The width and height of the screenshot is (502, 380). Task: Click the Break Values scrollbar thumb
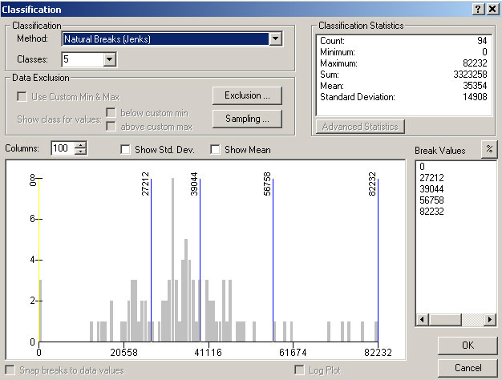pyautogui.click(x=445, y=320)
